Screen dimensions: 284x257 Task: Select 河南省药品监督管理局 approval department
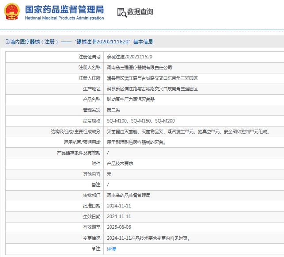[129, 196]
